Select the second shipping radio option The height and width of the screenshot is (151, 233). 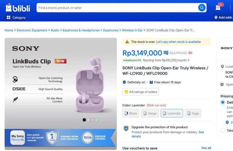[x=223, y=130]
